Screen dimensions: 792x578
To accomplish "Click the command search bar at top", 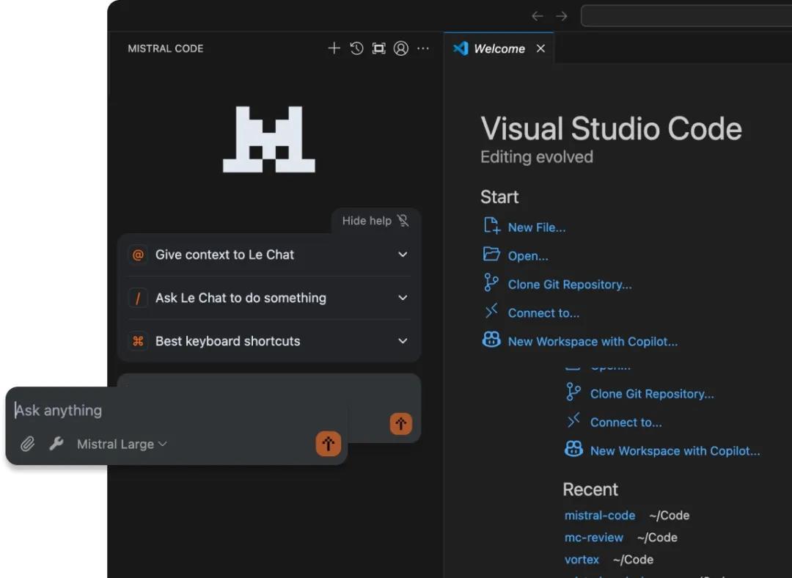I will coord(686,16).
